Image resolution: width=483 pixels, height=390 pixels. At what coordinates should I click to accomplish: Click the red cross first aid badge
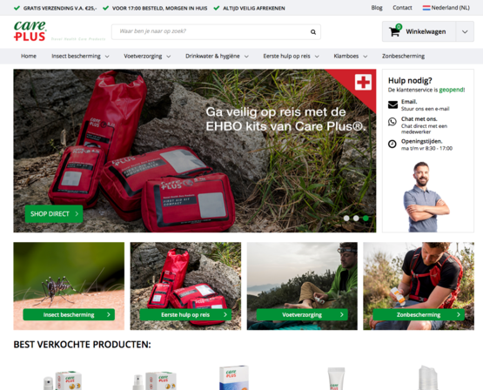click(363, 82)
